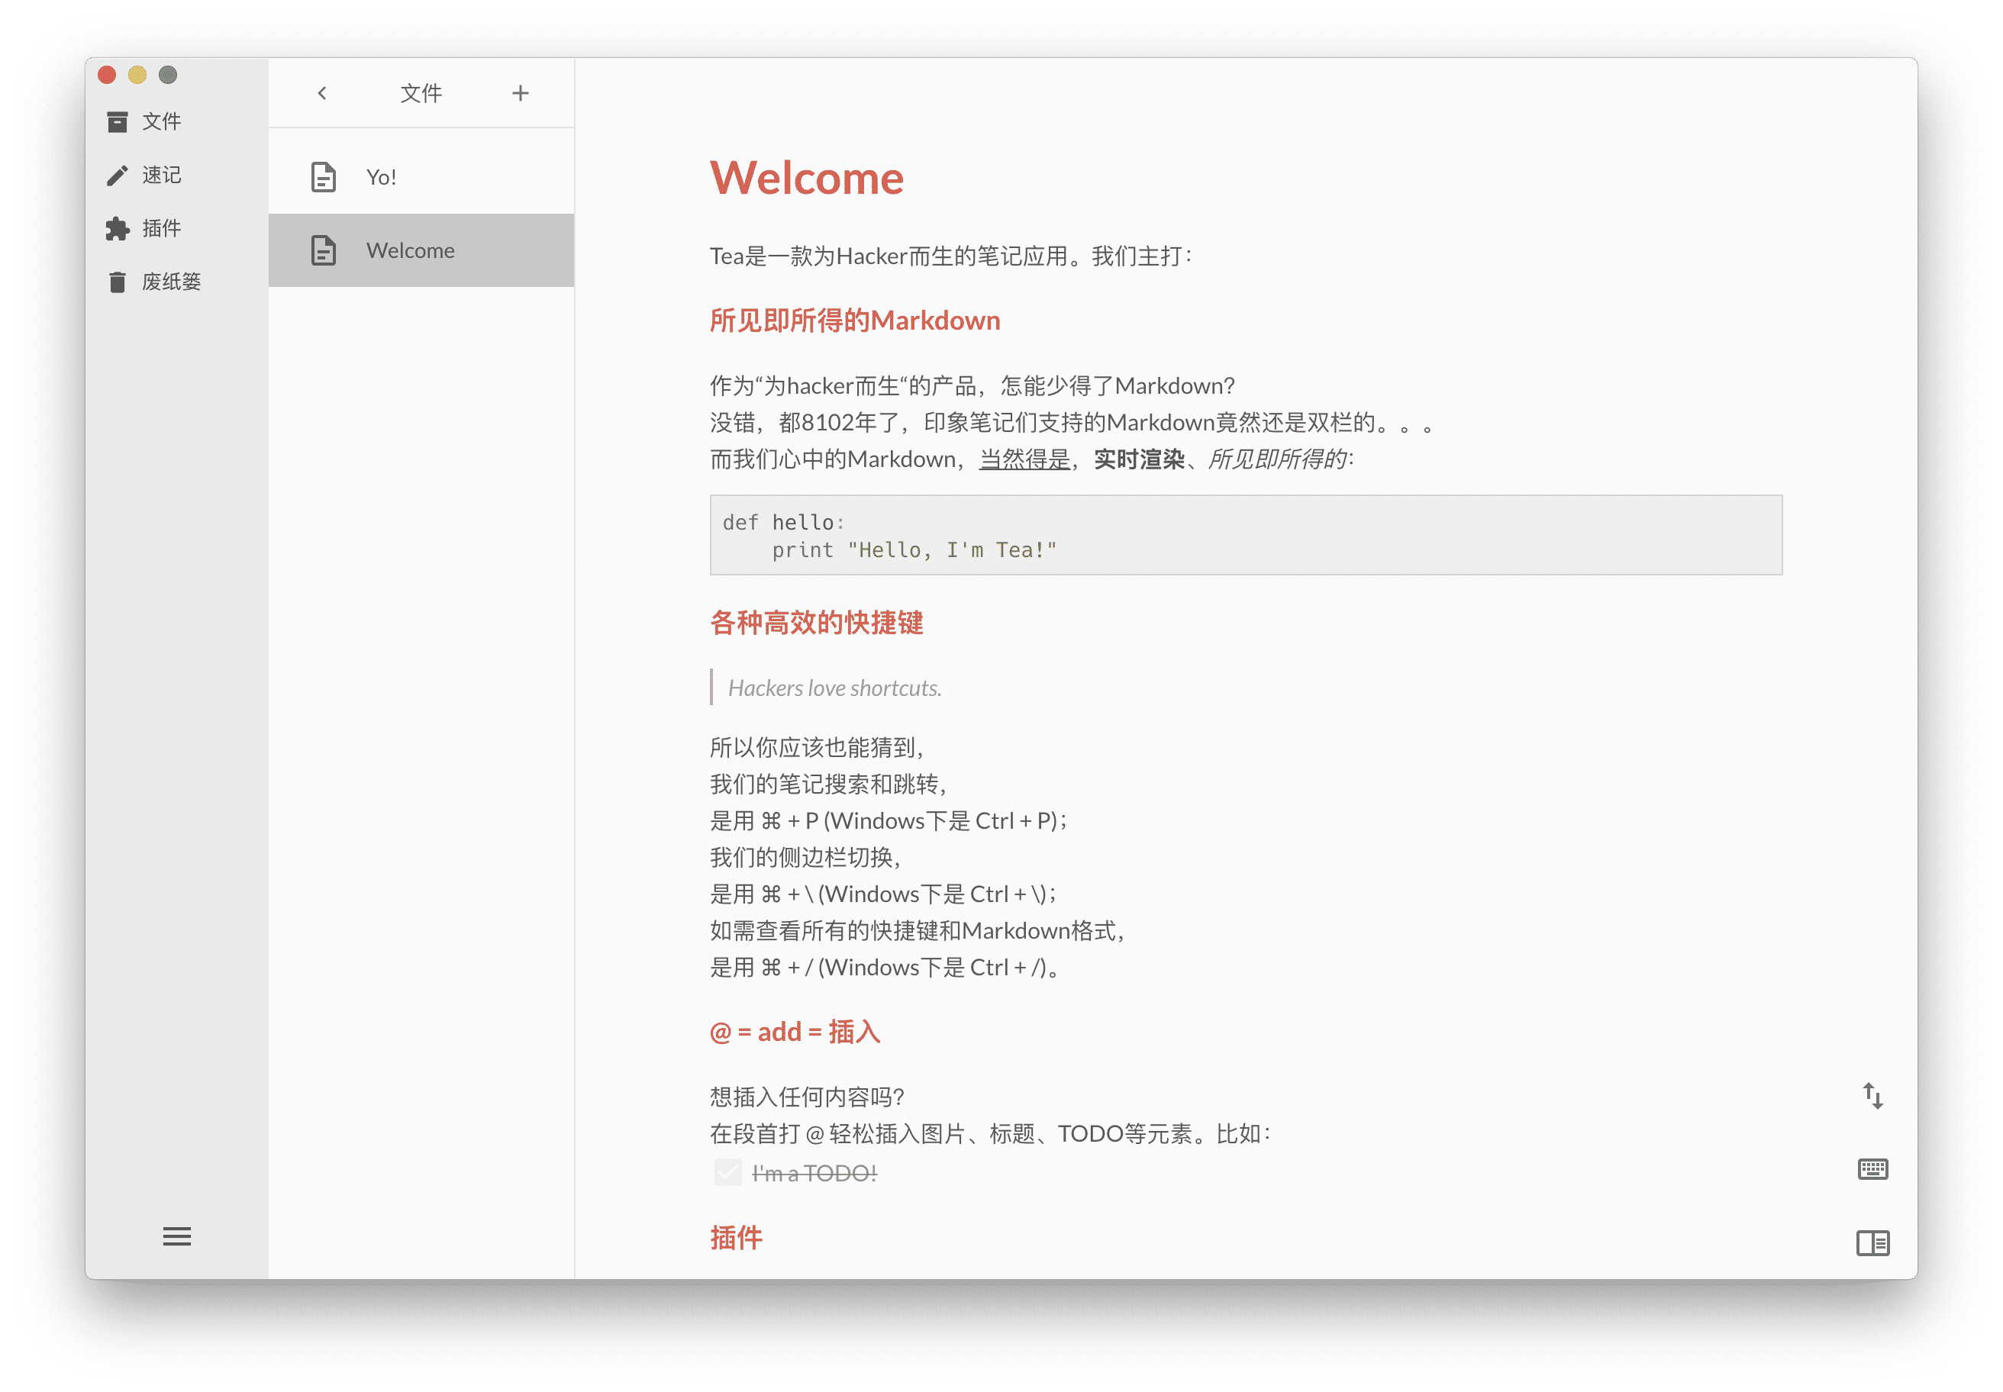Go back with the chevron in file panel
This screenshot has height=1392, width=2003.
[x=322, y=93]
